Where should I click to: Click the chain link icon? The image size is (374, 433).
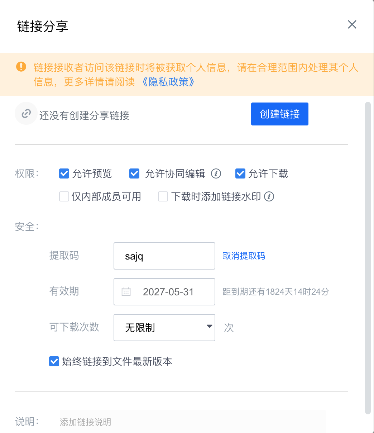pyautogui.click(x=26, y=114)
